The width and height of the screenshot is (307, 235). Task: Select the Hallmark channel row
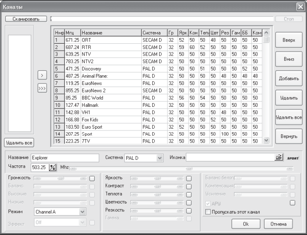[158, 105]
